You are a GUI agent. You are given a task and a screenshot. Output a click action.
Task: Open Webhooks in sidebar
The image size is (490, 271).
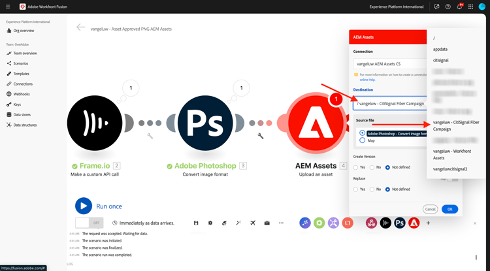point(18,94)
